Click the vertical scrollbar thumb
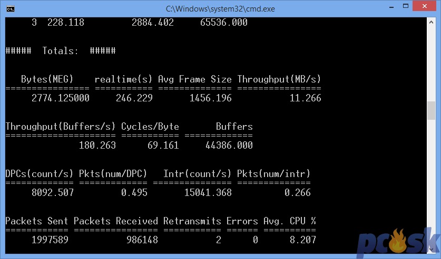The image size is (441, 259). tap(431, 111)
